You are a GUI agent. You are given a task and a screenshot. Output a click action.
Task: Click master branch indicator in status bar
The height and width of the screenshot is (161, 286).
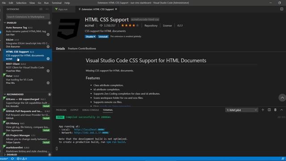click(4, 159)
